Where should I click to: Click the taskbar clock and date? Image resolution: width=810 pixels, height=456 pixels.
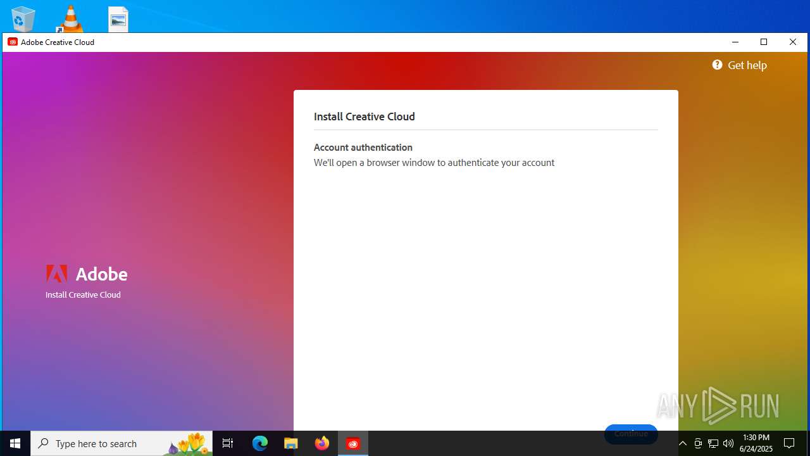(756, 443)
